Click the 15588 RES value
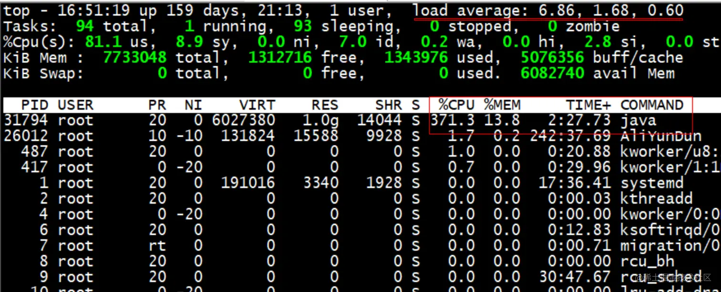 (x=316, y=136)
